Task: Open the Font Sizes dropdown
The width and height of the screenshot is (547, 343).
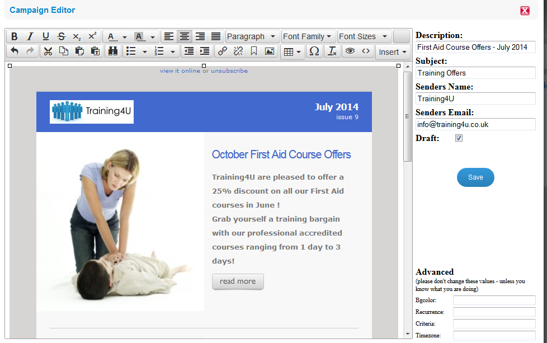Action: [x=364, y=36]
